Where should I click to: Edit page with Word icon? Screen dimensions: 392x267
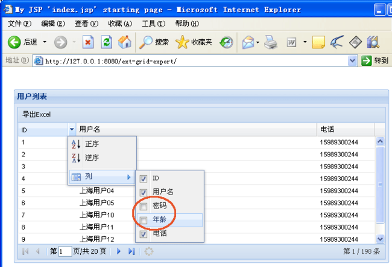291,42
